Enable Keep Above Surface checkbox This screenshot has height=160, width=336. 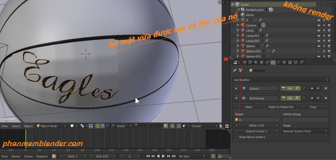coord(236,137)
